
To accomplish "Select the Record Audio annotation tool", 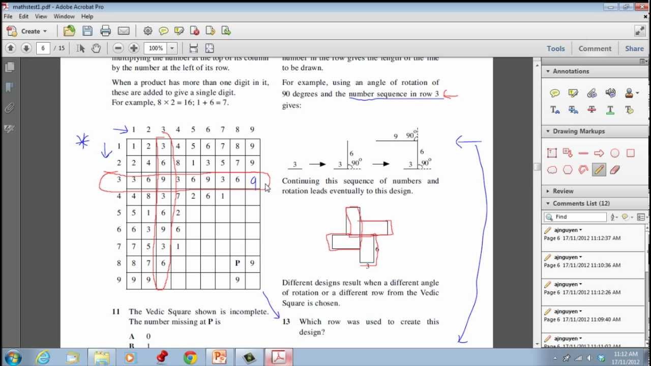I will (x=611, y=93).
